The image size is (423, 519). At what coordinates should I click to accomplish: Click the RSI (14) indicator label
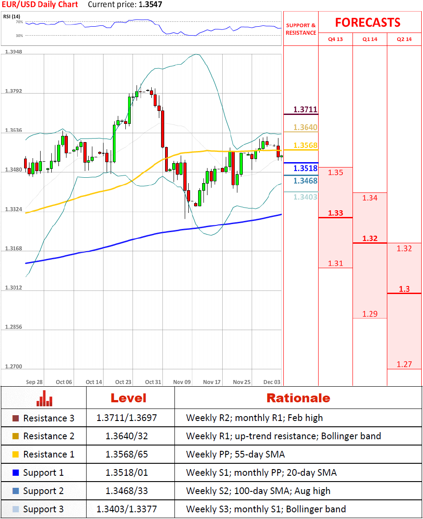click(x=12, y=16)
